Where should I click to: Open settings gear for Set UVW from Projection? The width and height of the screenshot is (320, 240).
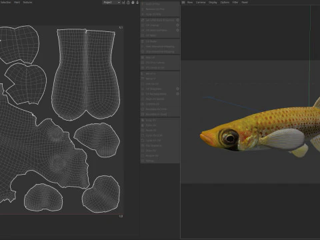tap(177, 20)
